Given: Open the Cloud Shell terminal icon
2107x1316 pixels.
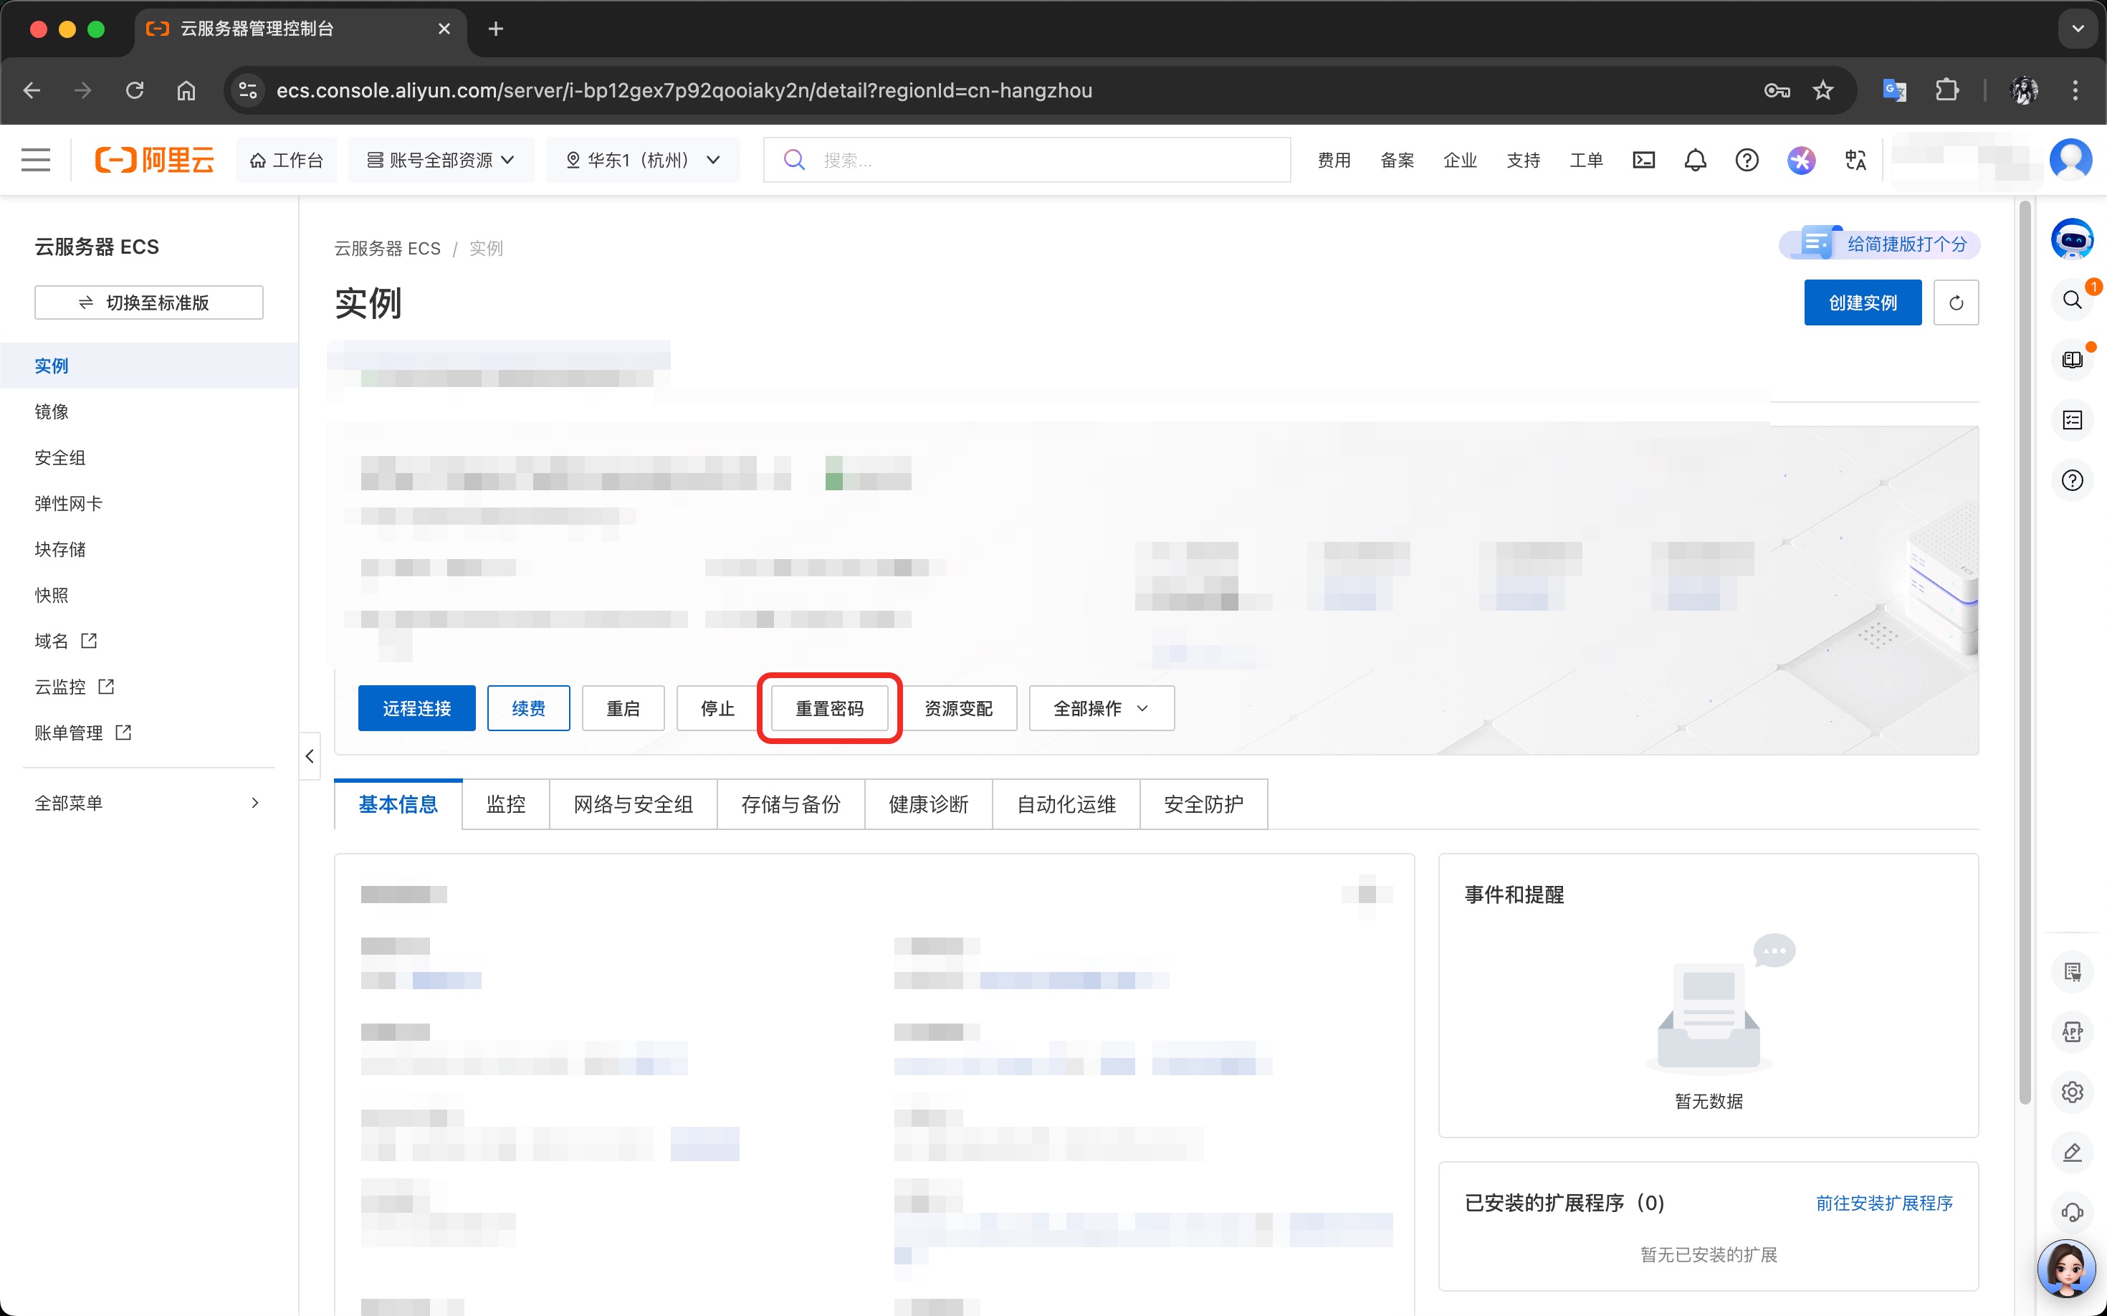Looking at the screenshot, I should [1643, 160].
